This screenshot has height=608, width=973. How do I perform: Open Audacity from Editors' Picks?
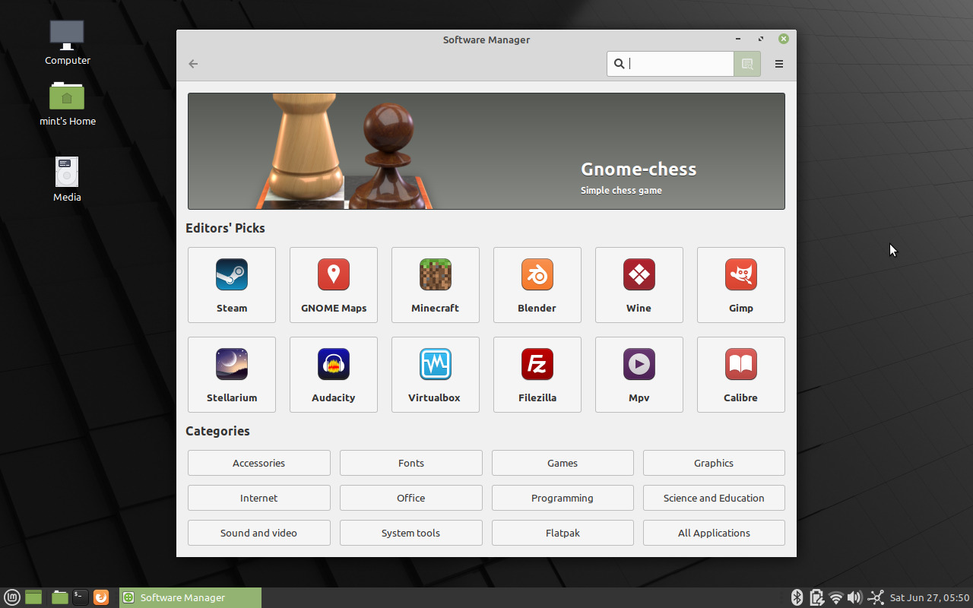[x=334, y=375]
